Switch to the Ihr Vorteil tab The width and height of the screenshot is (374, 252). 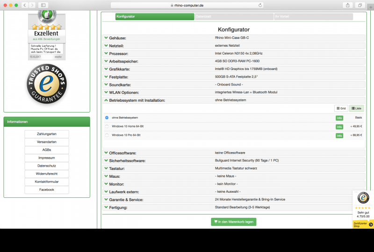[x=313, y=17]
